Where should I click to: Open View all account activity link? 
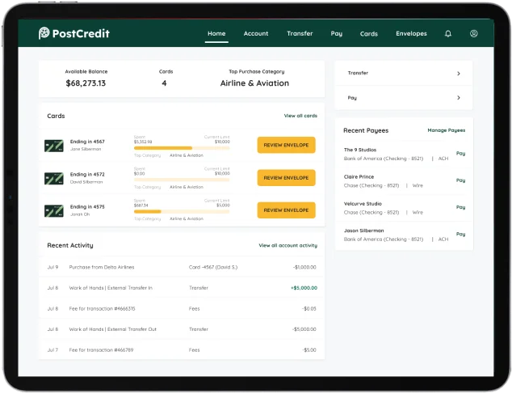(x=287, y=245)
